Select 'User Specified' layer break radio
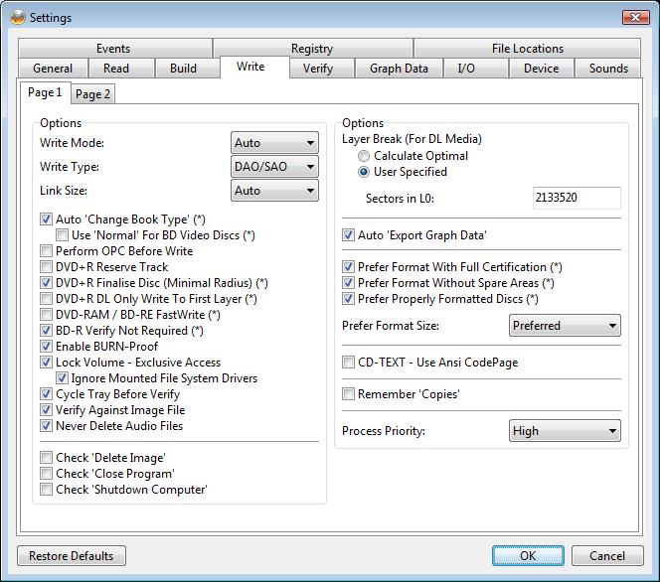The height and width of the screenshot is (582, 660). 365,172
